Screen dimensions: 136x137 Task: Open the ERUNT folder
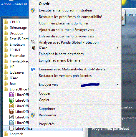[x=15, y=50]
